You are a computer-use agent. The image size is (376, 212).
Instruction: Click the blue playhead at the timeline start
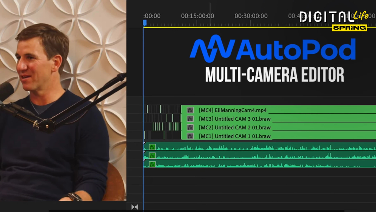click(x=144, y=22)
